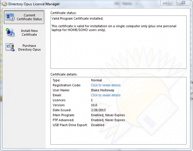
Task: Reveal the hidden Email details
Action: point(106,95)
